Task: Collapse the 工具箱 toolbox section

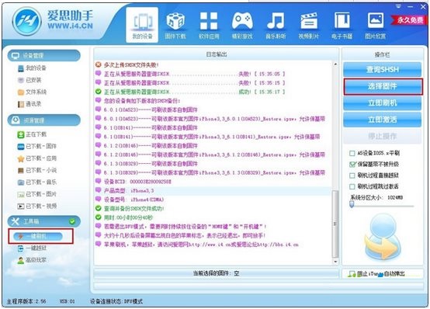Action: [44, 221]
